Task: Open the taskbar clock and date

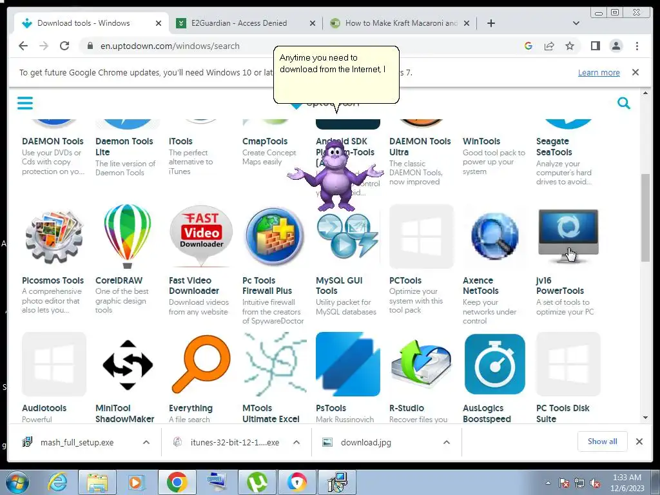Action: tap(627, 483)
